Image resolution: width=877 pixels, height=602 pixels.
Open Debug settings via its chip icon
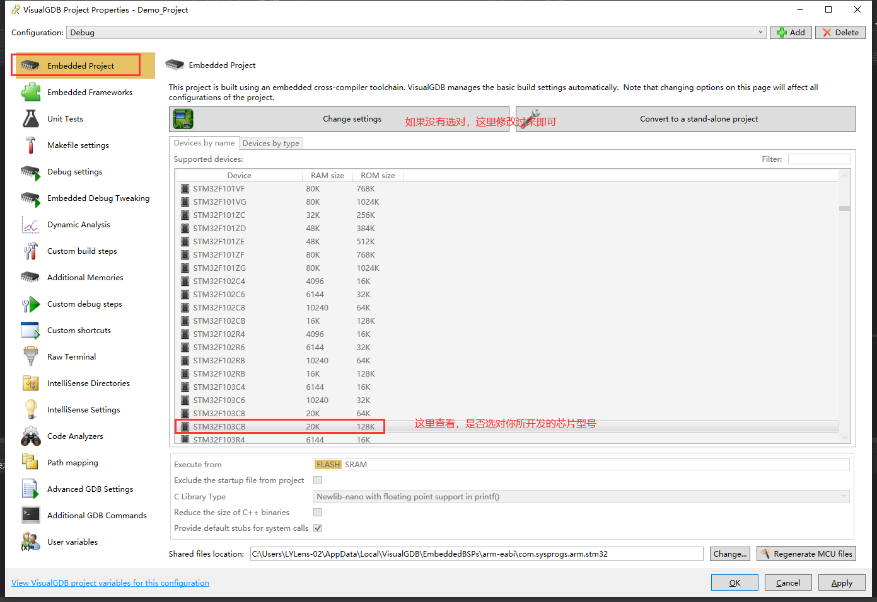(x=30, y=171)
